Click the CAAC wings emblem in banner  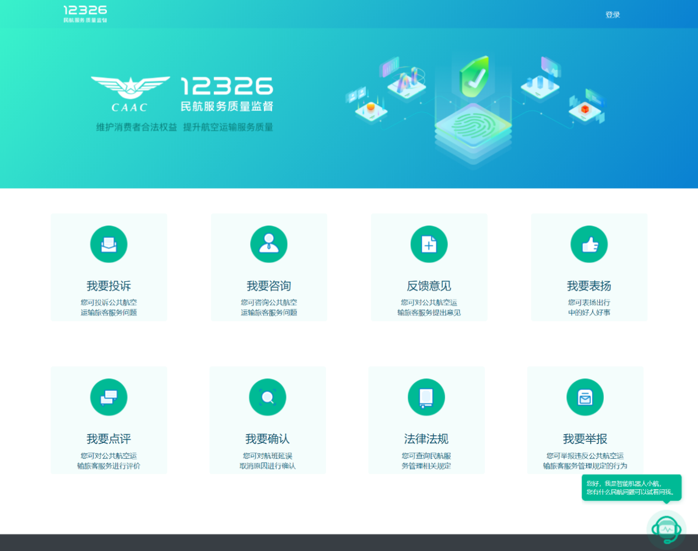pos(130,94)
